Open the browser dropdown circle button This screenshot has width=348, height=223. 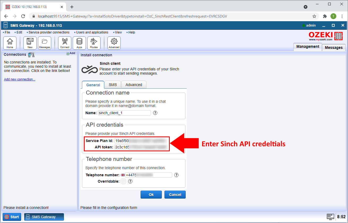point(305,7)
